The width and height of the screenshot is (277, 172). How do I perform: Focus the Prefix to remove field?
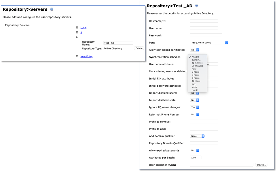(204, 122)
